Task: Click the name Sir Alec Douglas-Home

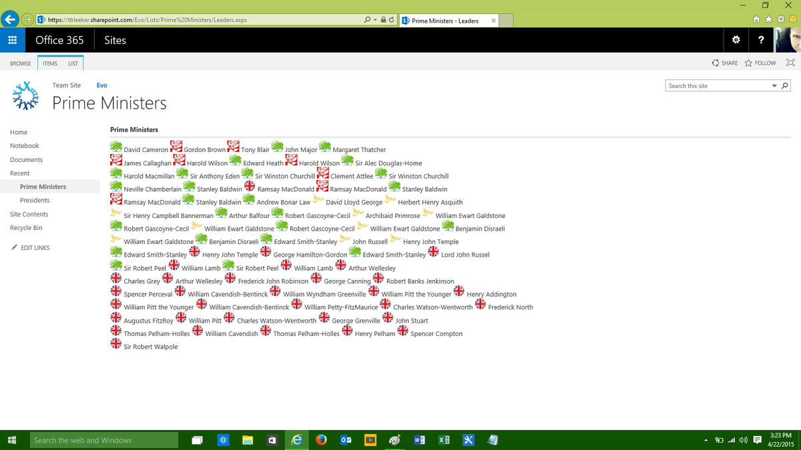Action: click(388, 163)
